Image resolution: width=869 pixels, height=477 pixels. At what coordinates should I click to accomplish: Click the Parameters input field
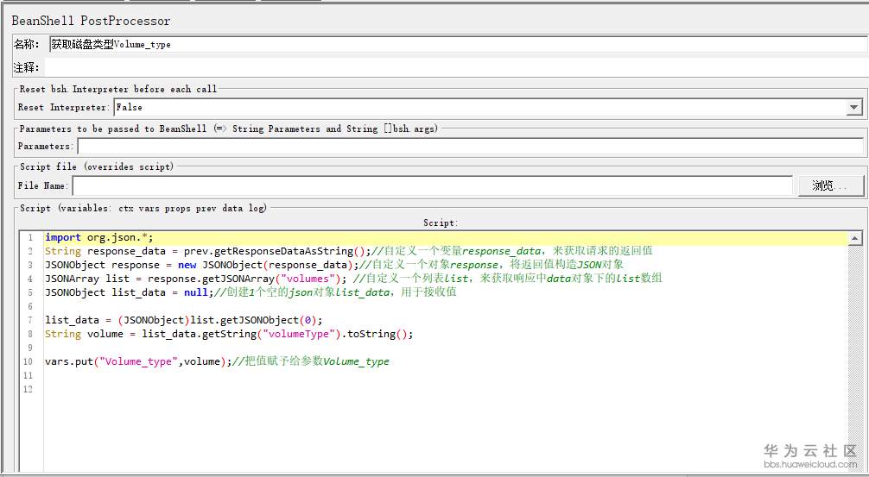pyautogui.click(x=470, y=146)
